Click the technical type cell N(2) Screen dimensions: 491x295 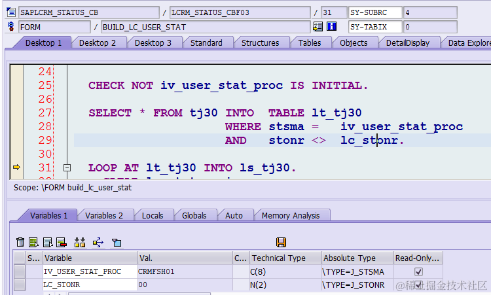click(285, 285)
